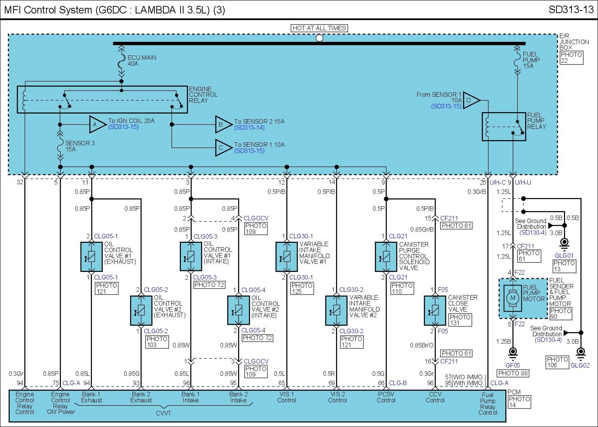Open SD313-15 link under To IGN COIL

pos(123,127)
